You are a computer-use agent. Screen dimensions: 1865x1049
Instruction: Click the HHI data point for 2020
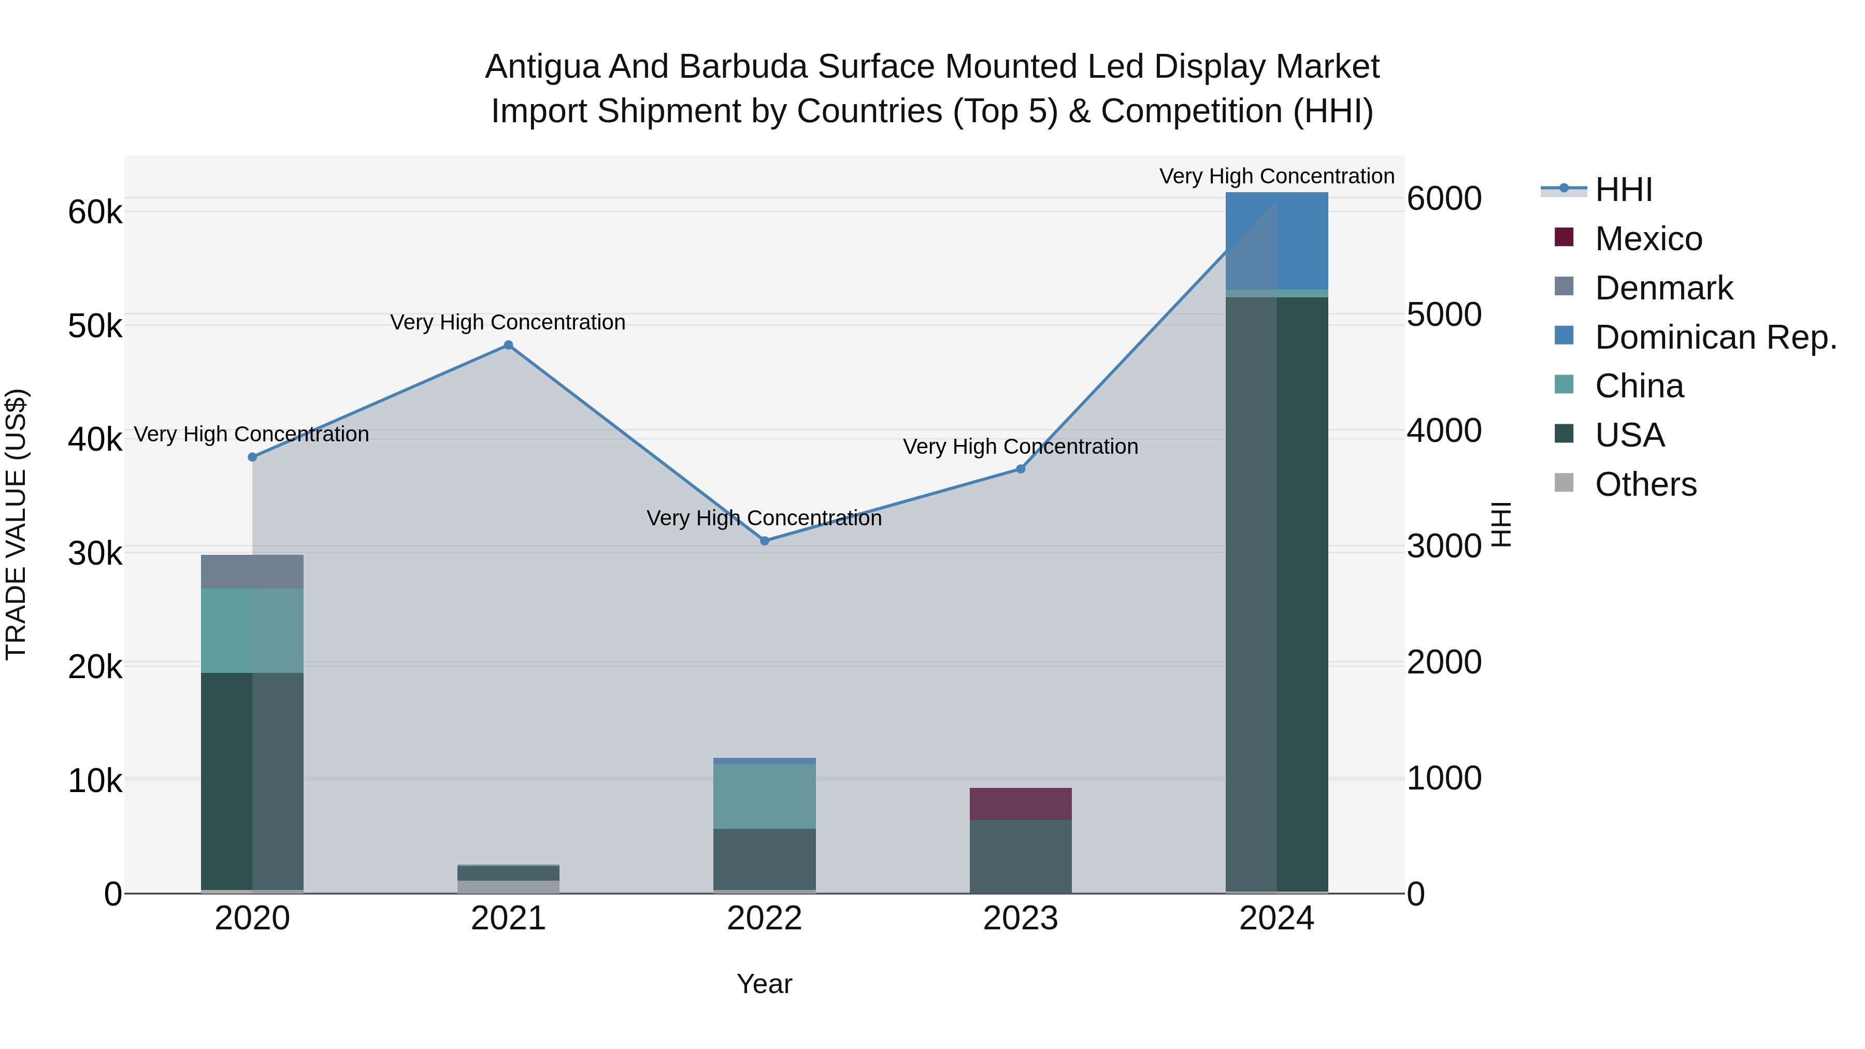coord(253,457)
